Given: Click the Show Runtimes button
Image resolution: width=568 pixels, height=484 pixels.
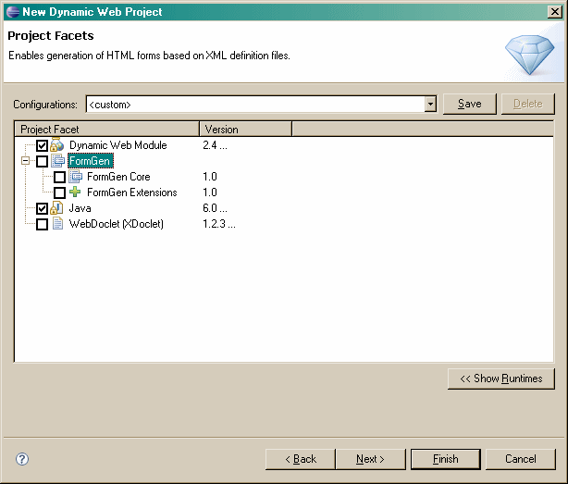Looking at the screenshot, I should [x=500, y=379].
